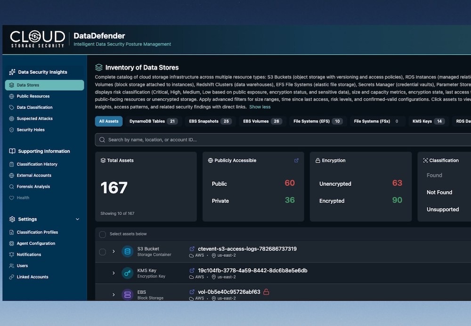Screen dimensions: 471x326
Task: Click the Notifications bell icon
Action: coord(11,255)
